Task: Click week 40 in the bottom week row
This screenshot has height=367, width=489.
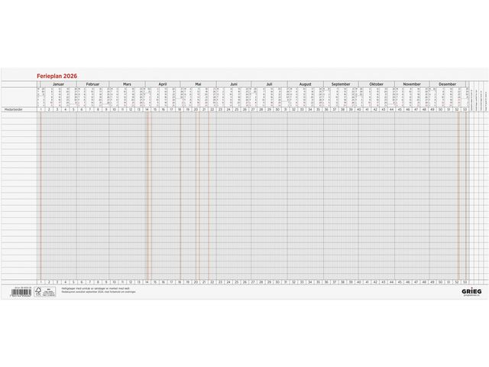Action: coord(359,282)
